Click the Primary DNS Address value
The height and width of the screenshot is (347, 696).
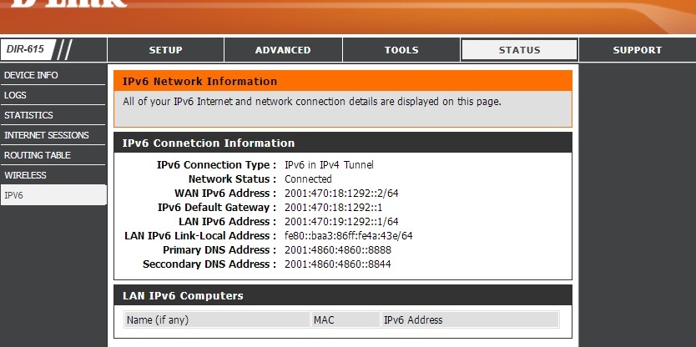tap(338, 250)
